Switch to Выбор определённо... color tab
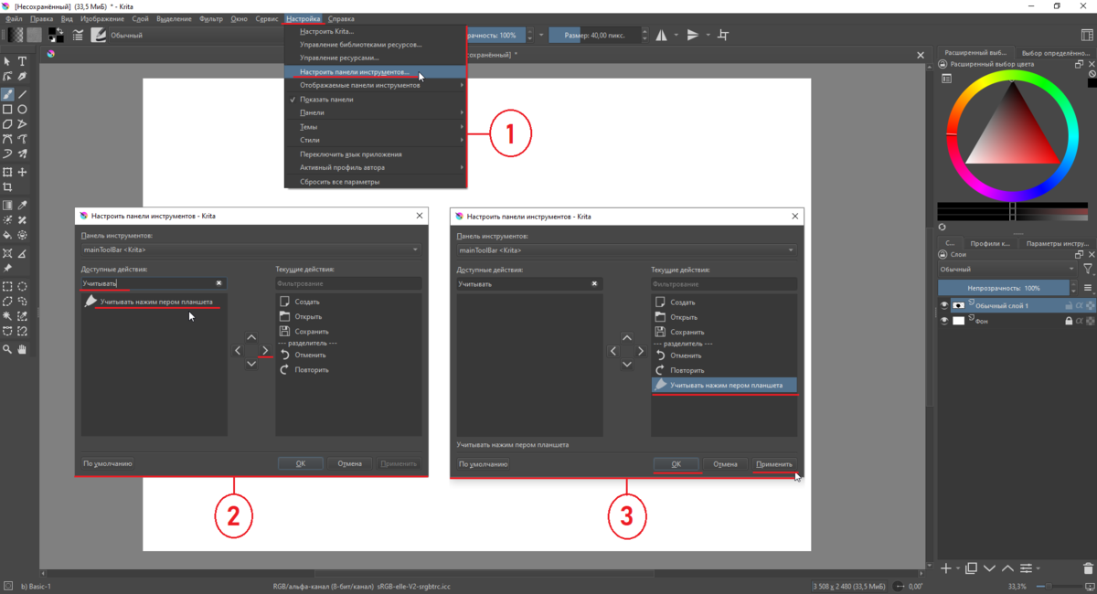The height and width of the screenshot is (594, 1097). point(1055,53)
